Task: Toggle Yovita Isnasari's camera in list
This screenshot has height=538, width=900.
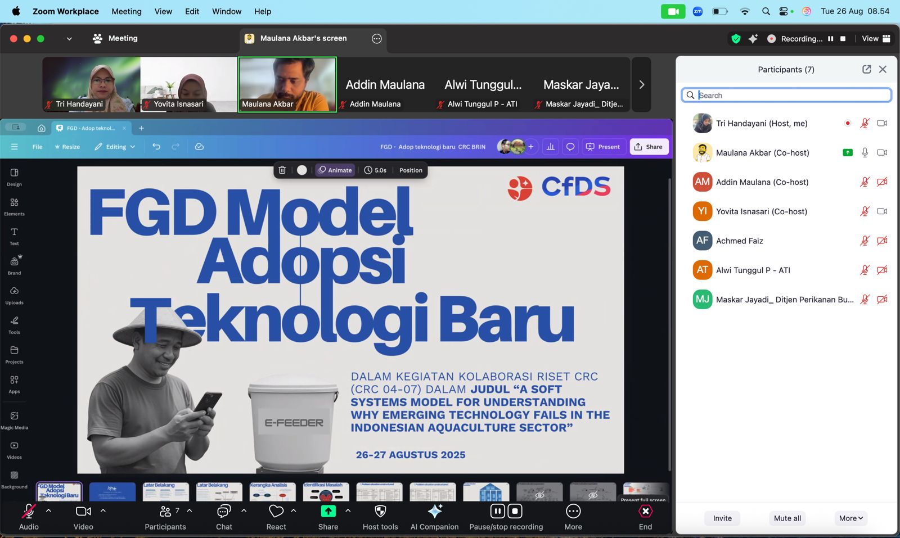Action: coord(882,211)
